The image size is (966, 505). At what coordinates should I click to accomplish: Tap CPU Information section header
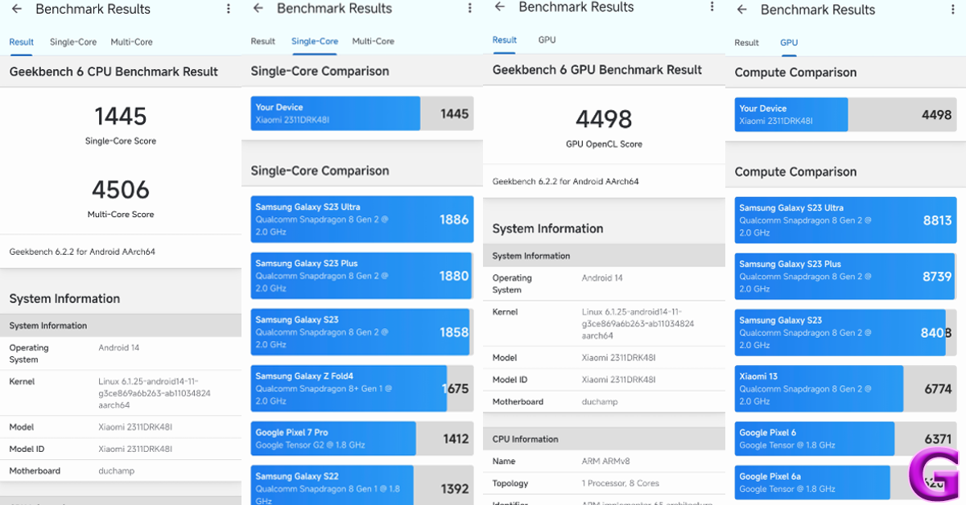pos(604,439)
